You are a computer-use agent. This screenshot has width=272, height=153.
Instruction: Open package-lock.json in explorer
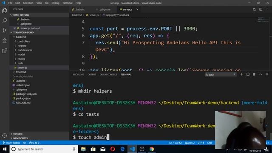tap(26, 94)
